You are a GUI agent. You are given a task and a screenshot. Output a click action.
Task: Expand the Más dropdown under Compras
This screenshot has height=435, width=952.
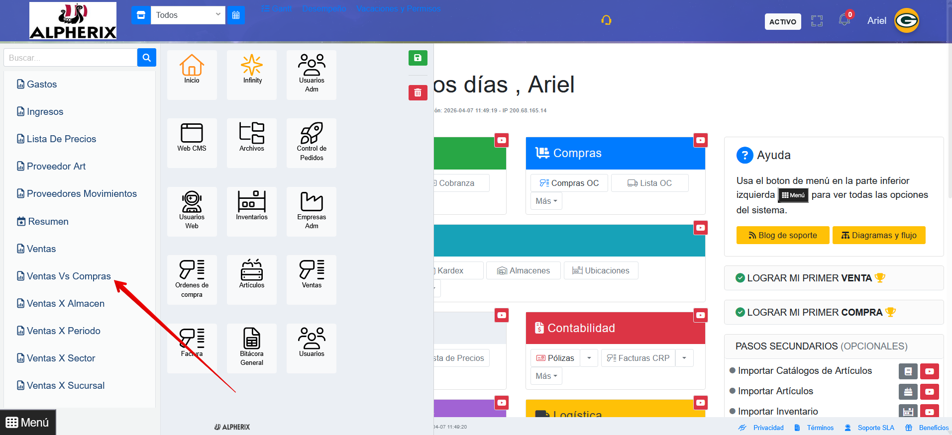(x=546, y=201)
